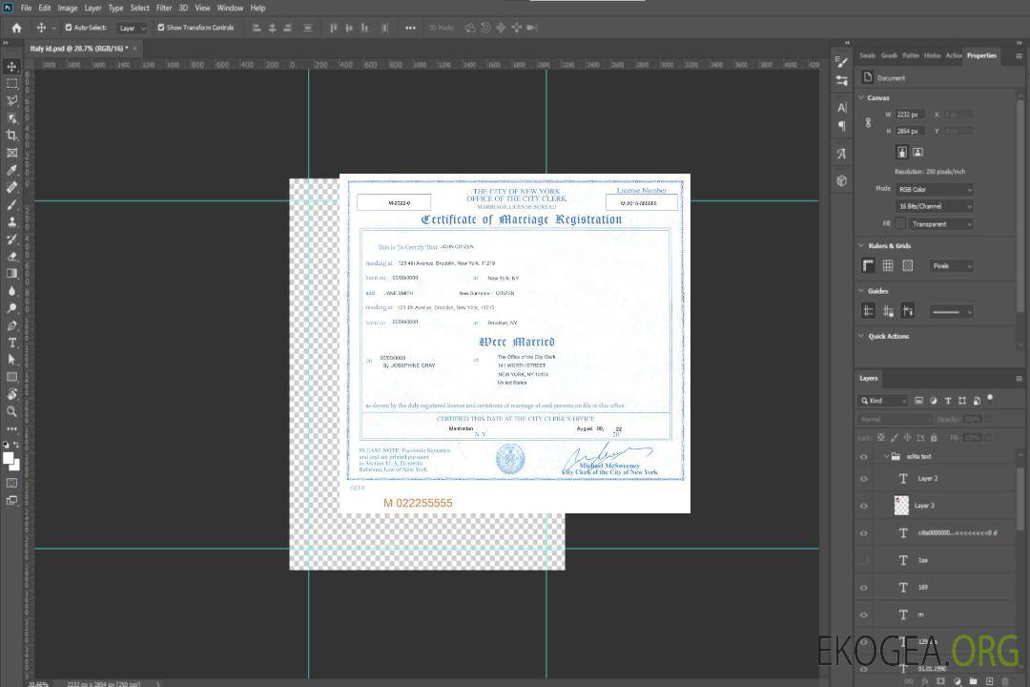Hide the '169' text layer
This screenshot has width=1030, height=687.
tap(864, 588)
